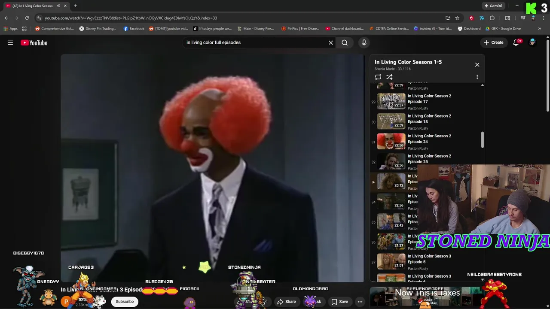
Task: Open Disney Pin Trading bookmark
Action: (x=98, y=29)
